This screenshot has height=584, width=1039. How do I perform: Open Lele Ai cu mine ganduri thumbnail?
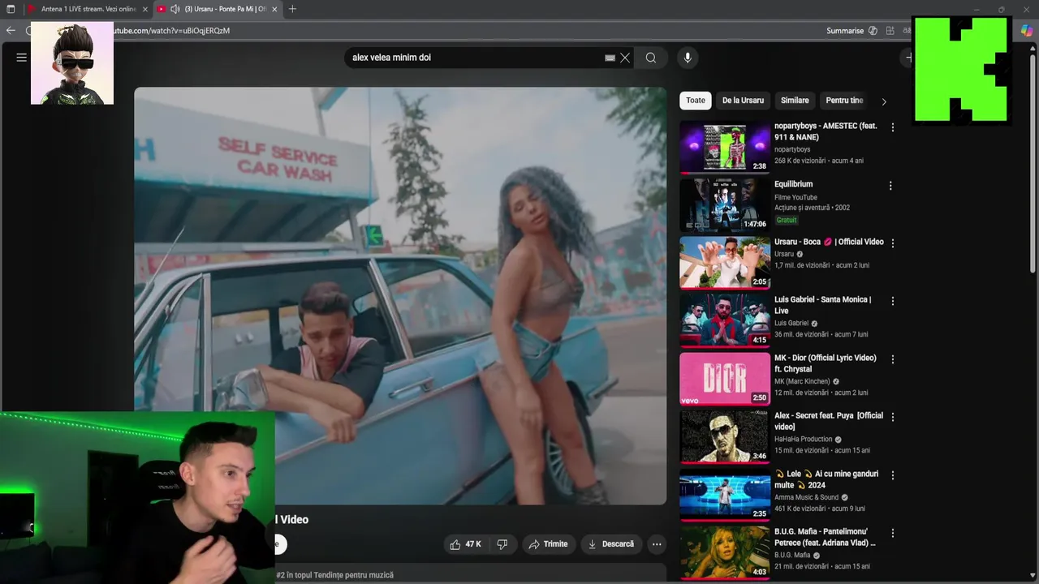725,495
